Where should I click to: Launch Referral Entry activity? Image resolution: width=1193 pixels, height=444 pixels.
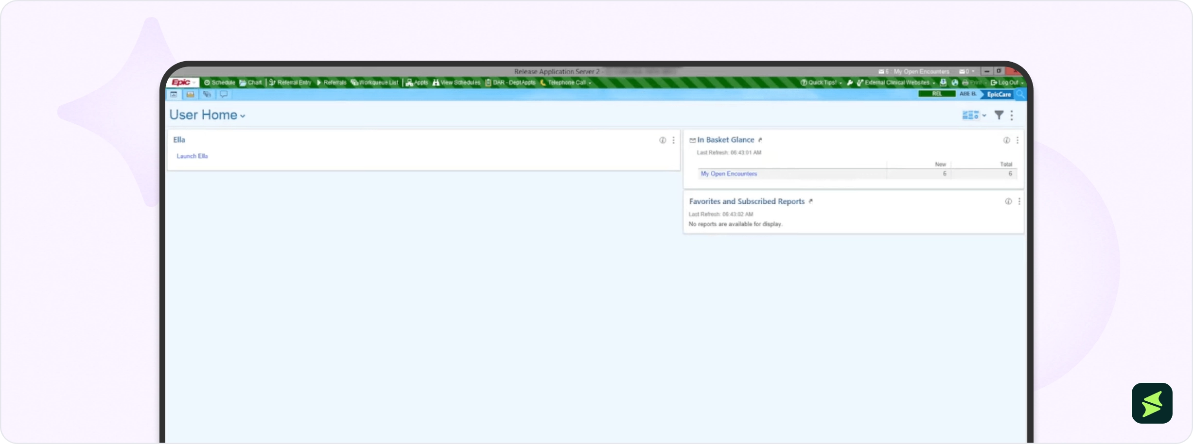coord(290,82)
